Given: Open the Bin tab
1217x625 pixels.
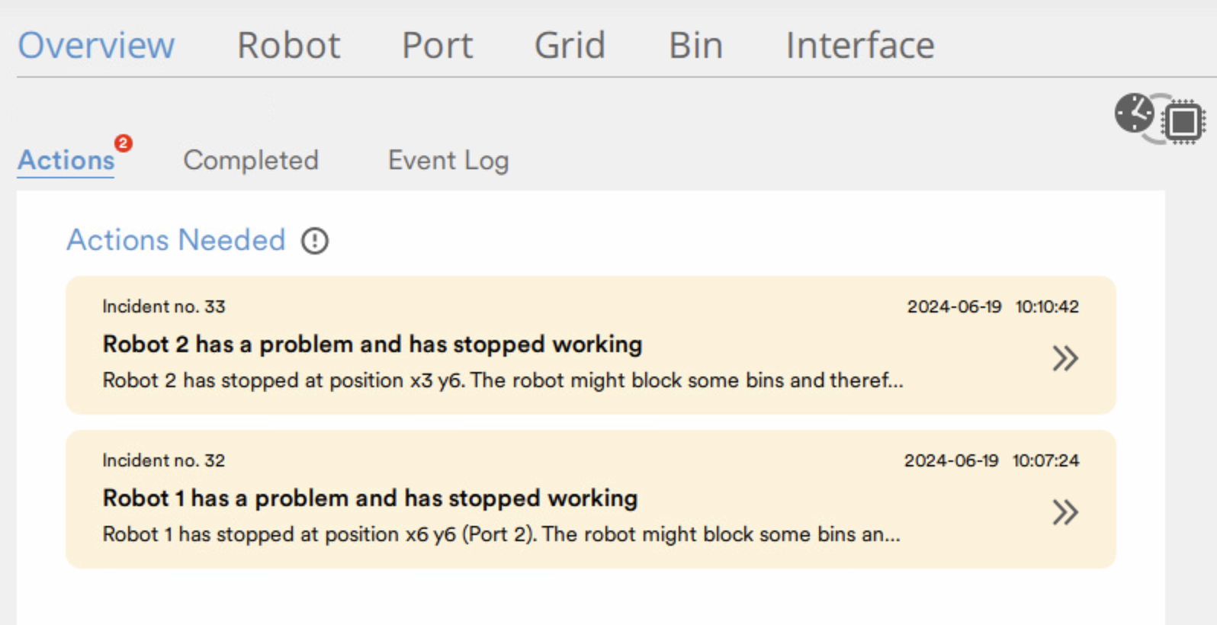Looking at the screenshot, I should pos(695,45).
